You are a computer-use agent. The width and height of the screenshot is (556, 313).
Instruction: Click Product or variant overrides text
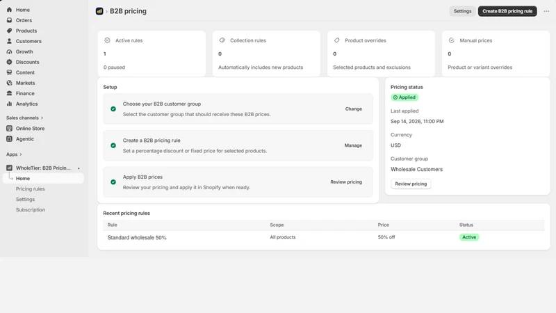[x=480, y=67]
